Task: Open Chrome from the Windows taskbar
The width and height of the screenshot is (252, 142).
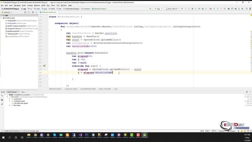Action: [x=35, y=135]
